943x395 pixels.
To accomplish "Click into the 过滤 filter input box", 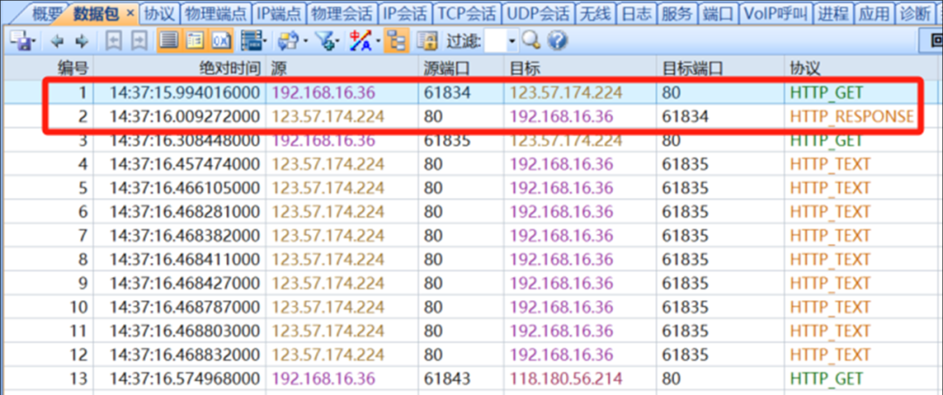I will tap(496, 41).
